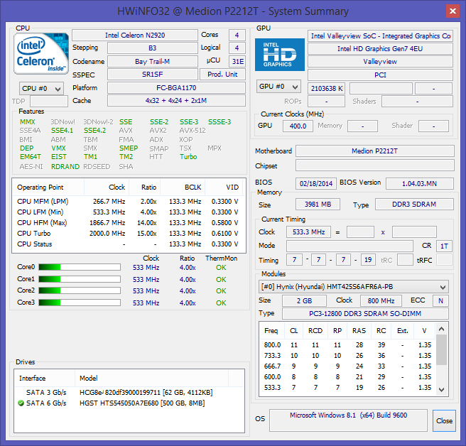The width and height of the screenshot is (466, 446).
Task: Select the 666.7 frequency timings row
Action: [x=347, y=366]
